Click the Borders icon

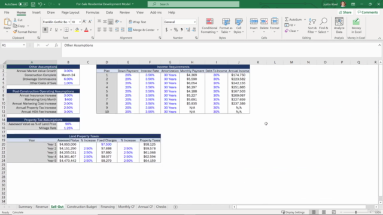[x=66, y=30]
